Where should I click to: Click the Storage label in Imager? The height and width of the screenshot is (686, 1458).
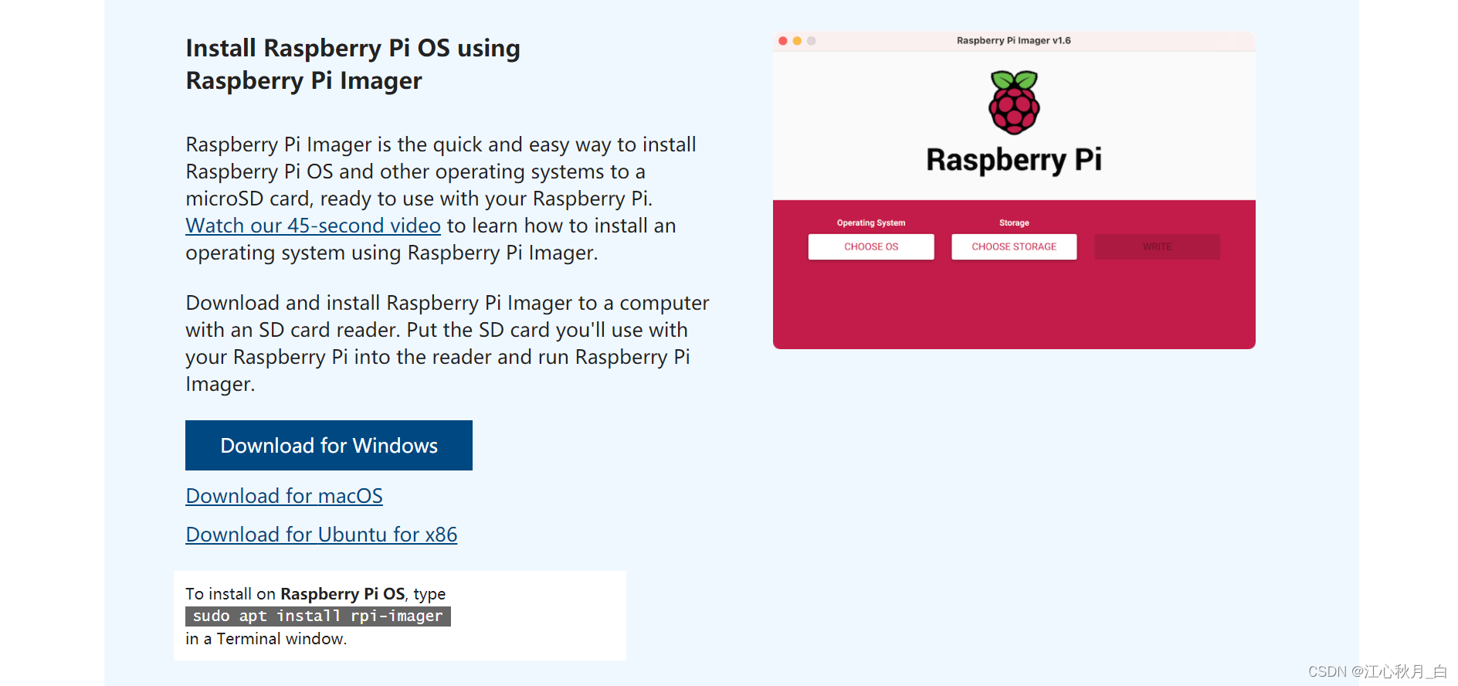[1014, 222]
